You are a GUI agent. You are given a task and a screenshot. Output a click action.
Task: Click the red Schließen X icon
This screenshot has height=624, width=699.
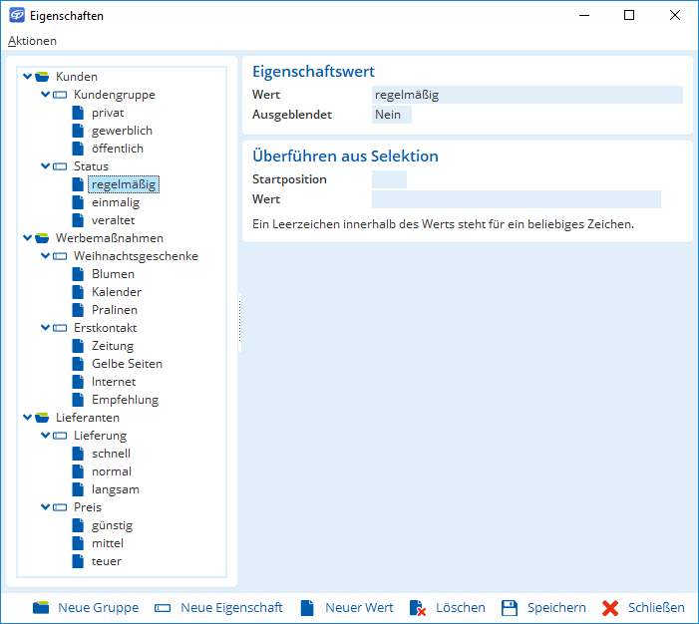(x=611, y=608)
